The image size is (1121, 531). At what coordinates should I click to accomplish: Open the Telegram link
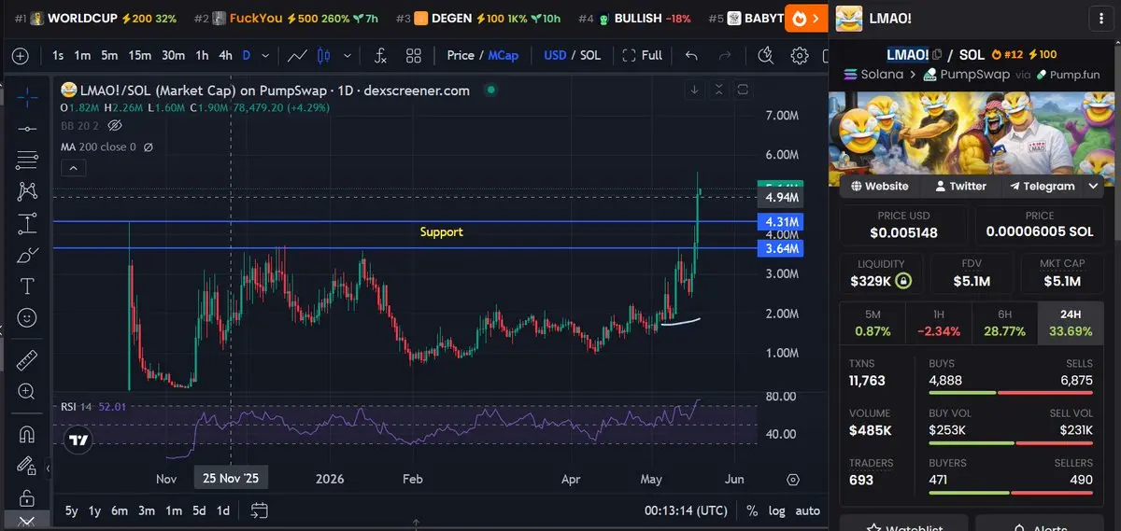point(1042,186)
